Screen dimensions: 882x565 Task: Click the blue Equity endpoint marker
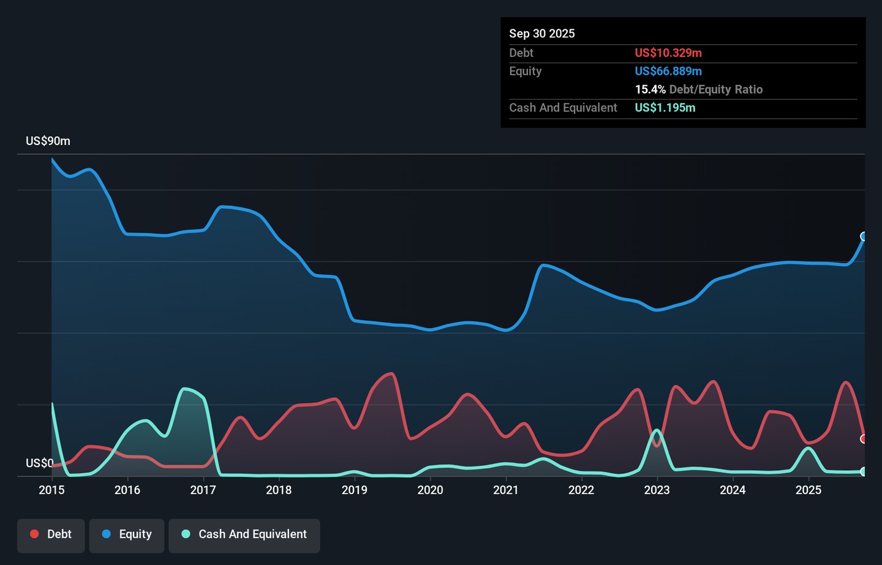(x=864, y=236)
